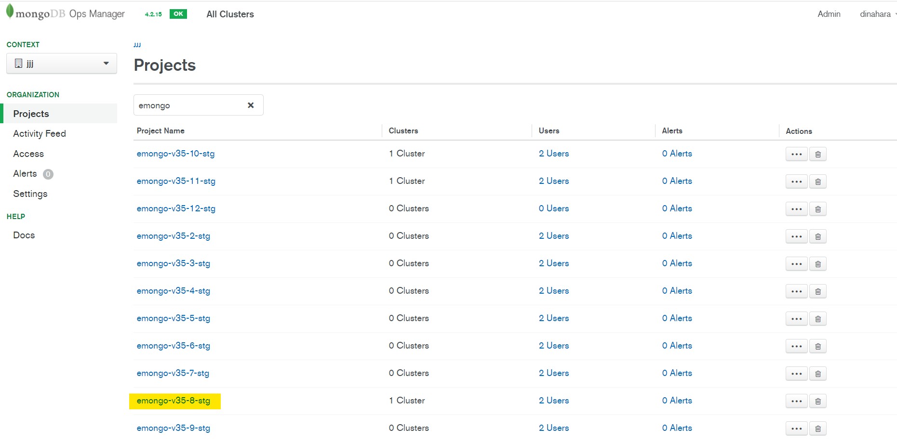Go to Activity Feed in sidebar

[40, 134]
